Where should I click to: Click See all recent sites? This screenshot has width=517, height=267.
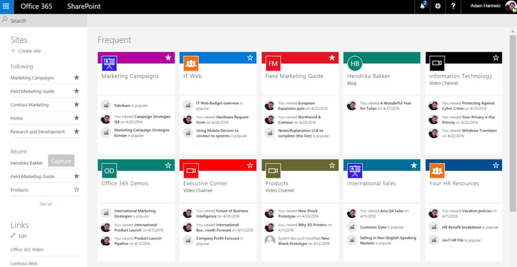point(46,204)
